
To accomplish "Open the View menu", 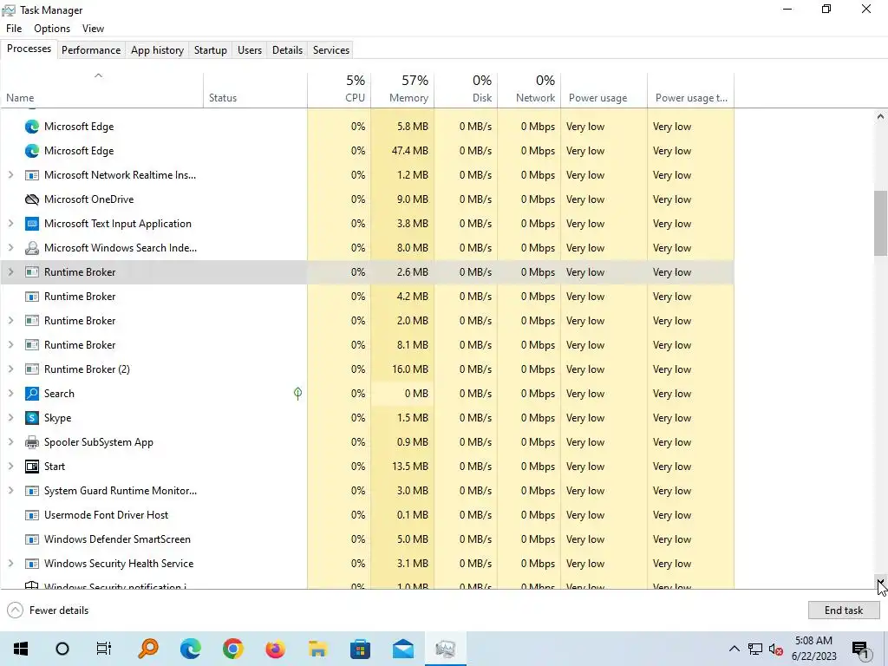I will (x=93, y=29).
